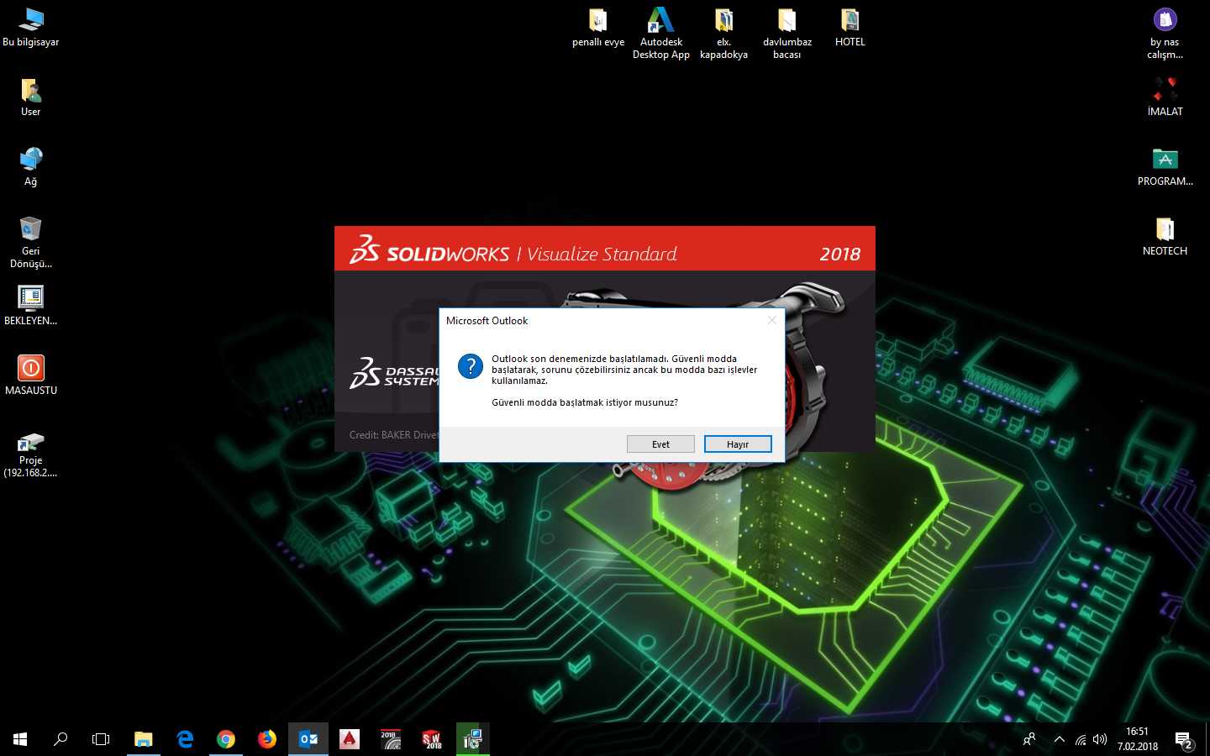Select the elx. kapadokya folder icon

pos(723,33)
